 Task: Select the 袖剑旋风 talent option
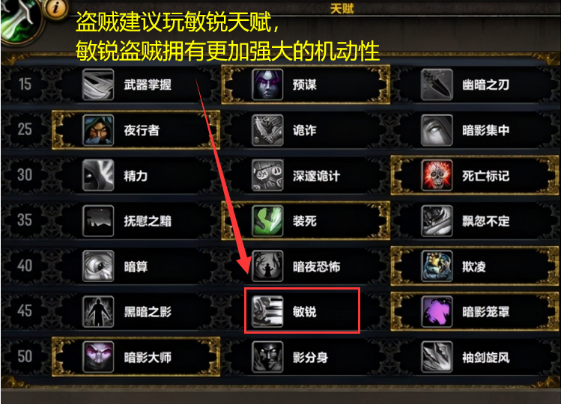tap(475, 357)
